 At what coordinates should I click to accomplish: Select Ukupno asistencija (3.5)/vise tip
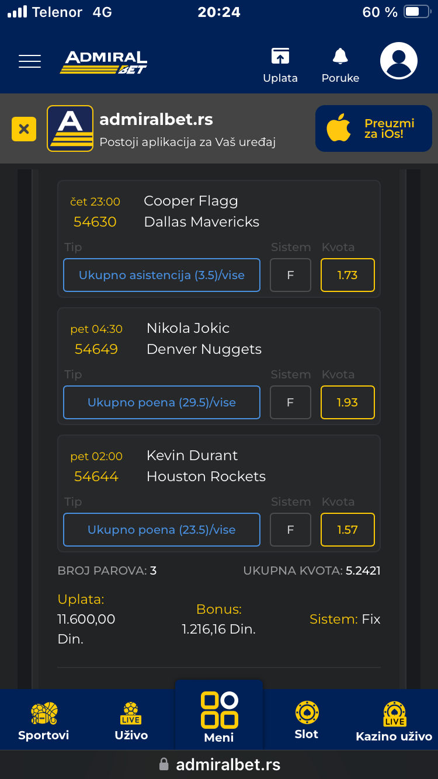pos(162,275)
